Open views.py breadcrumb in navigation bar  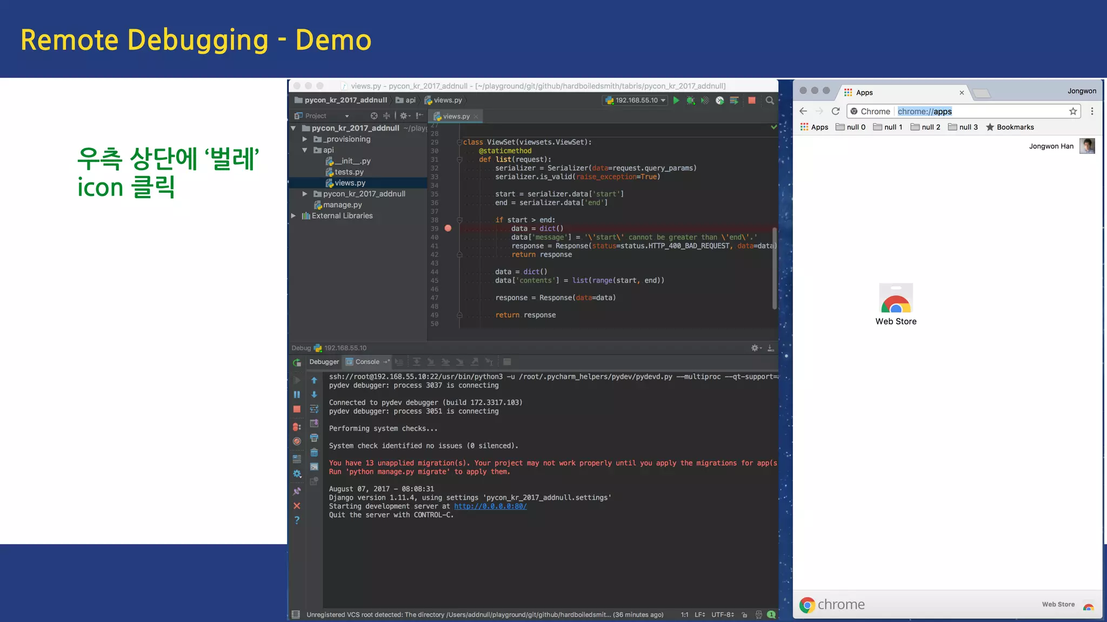click(443, 100)
